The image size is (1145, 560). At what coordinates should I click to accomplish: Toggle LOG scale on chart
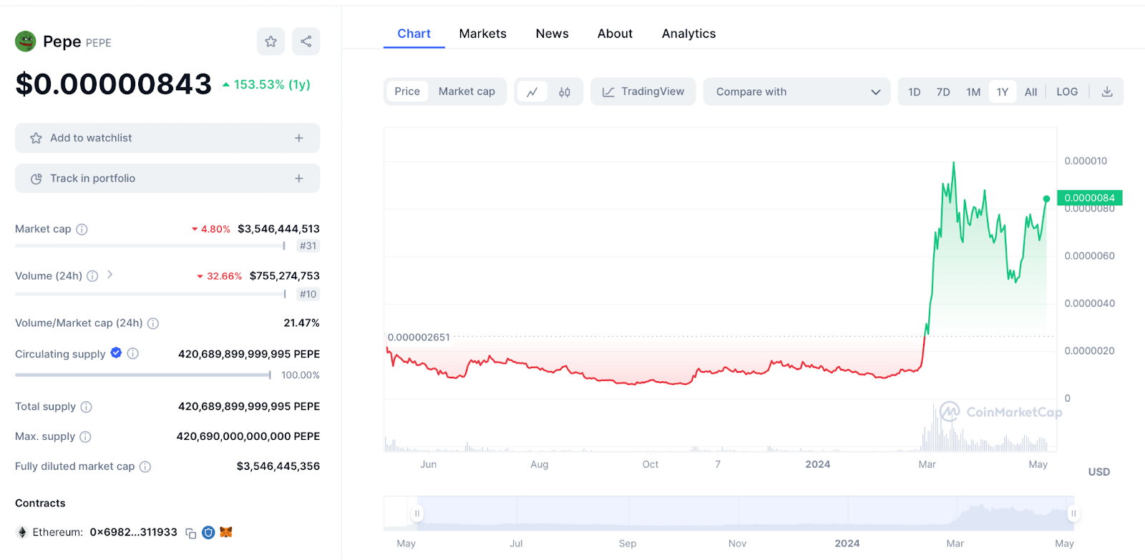[1067, 92]
